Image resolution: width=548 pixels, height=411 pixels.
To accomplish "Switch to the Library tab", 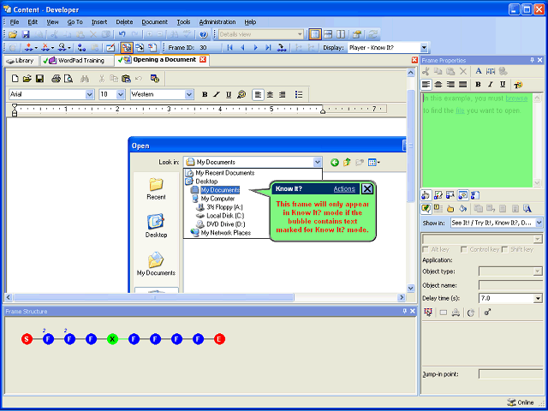I will pyautogui.click(x=21, y=61).
